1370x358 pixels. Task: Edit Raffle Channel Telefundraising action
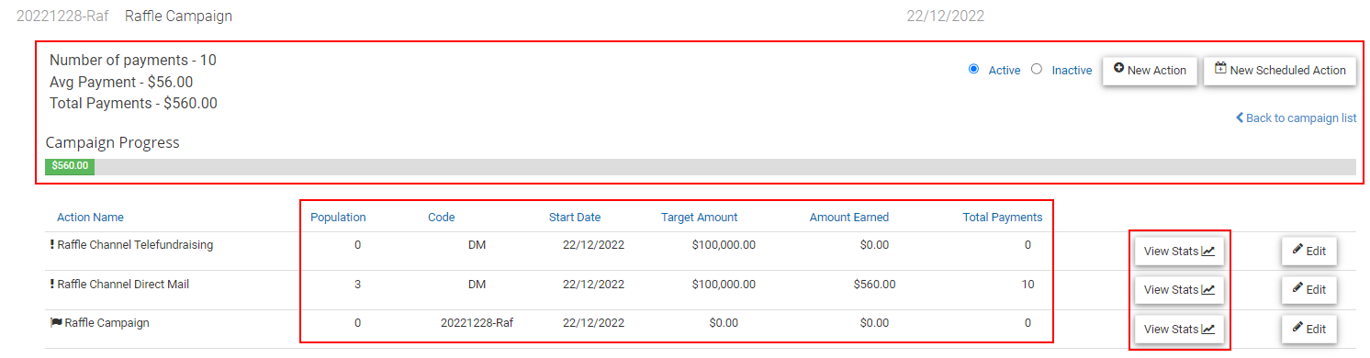tap(1308, 251)
